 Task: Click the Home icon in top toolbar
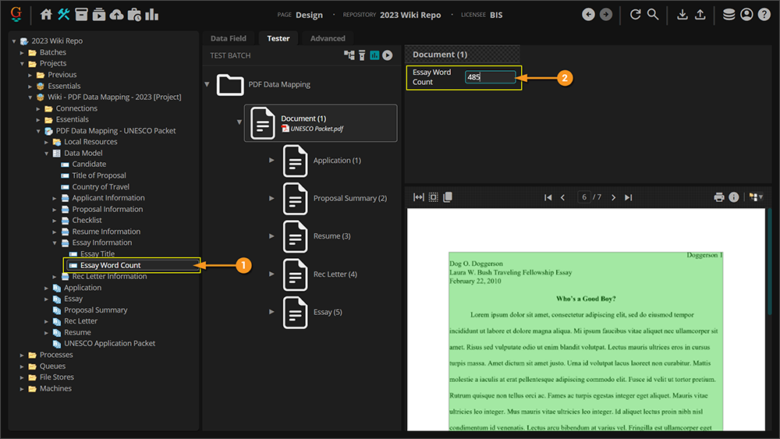tap(46, 15)
